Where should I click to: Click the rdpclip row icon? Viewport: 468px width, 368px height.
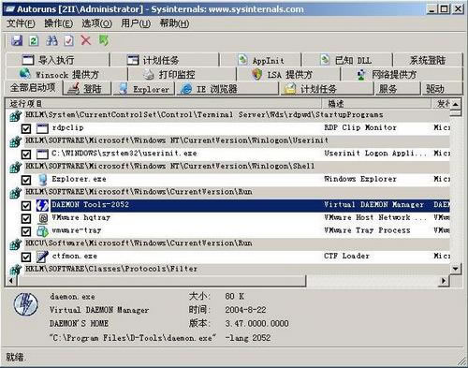42,128
